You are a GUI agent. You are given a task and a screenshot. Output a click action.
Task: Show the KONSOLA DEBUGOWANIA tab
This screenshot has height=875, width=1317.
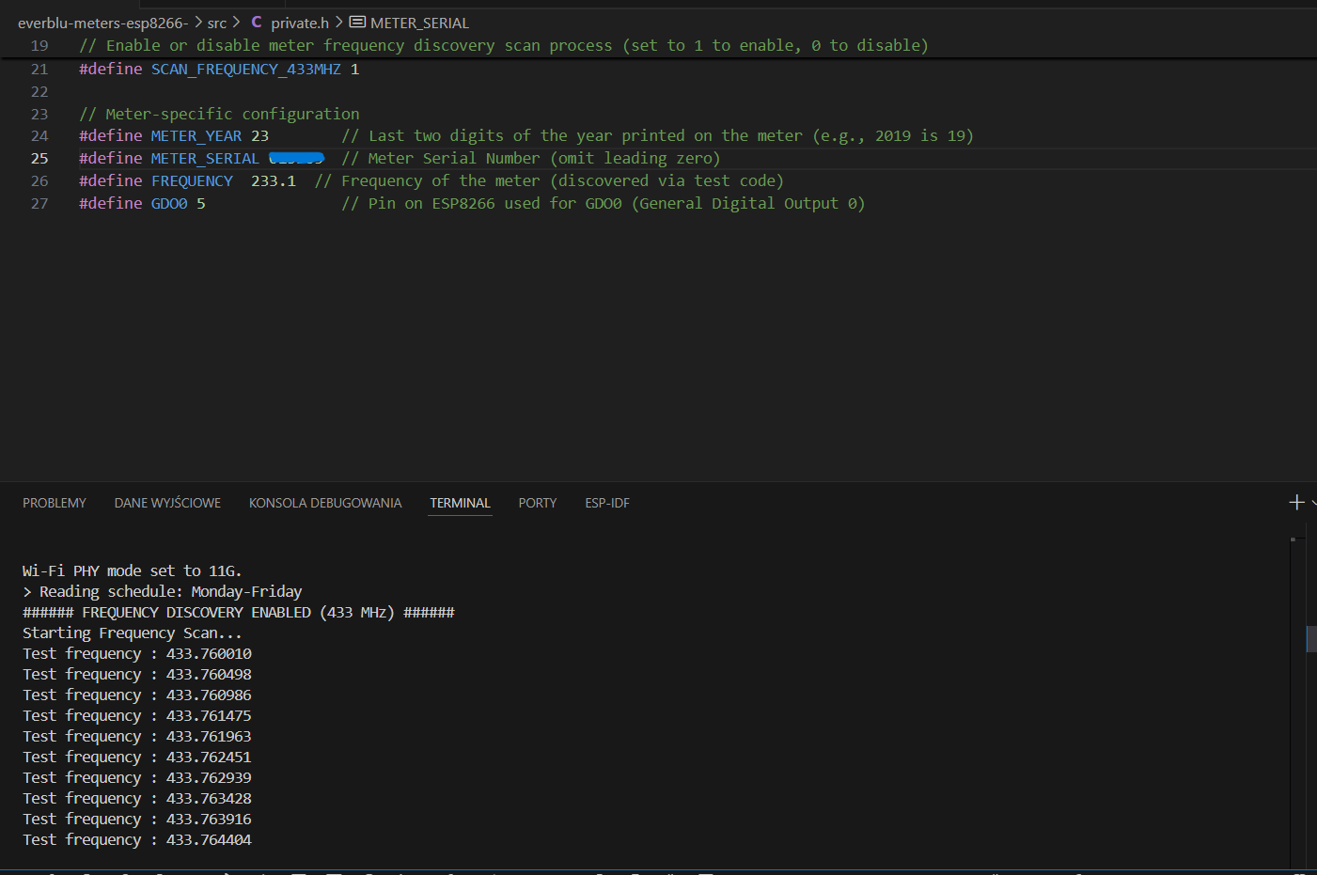[x=325, y=503]
